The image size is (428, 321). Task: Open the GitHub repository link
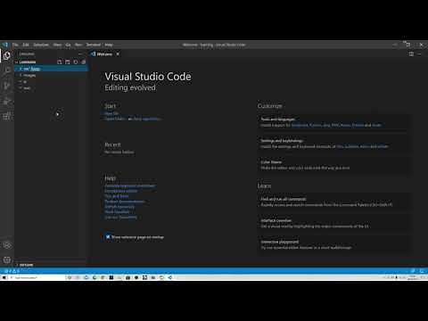[x=119, y=207]
